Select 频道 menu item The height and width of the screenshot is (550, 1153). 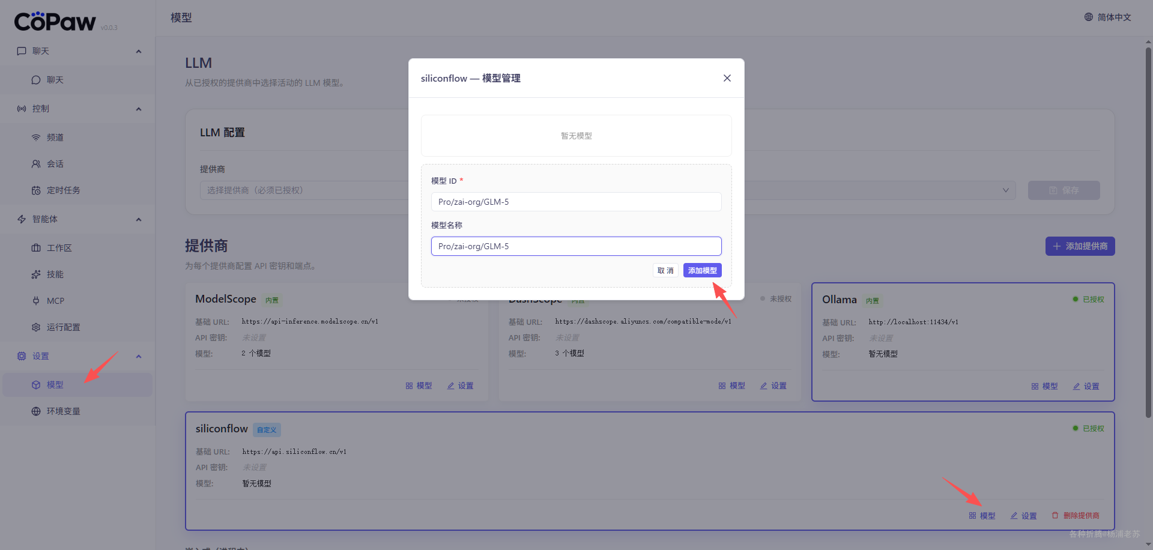tap(77, 137)
